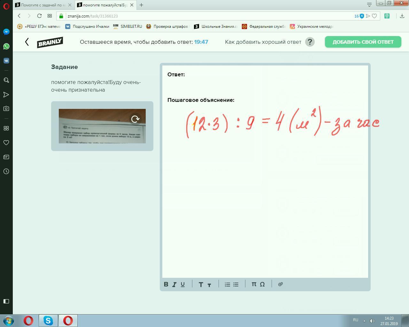Screen dimensions: 409x327
Task: Open Подслушано Ичалки bookmark
Action: (88, 27)
